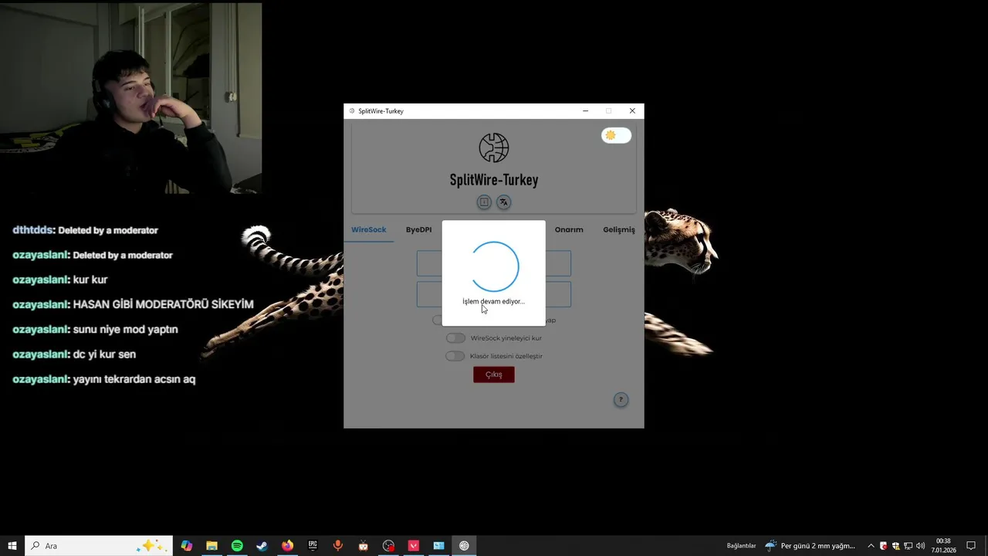The image size is (988, 556).
Task: Click the red Çıkış button
Action: click(x=494, y=375)
